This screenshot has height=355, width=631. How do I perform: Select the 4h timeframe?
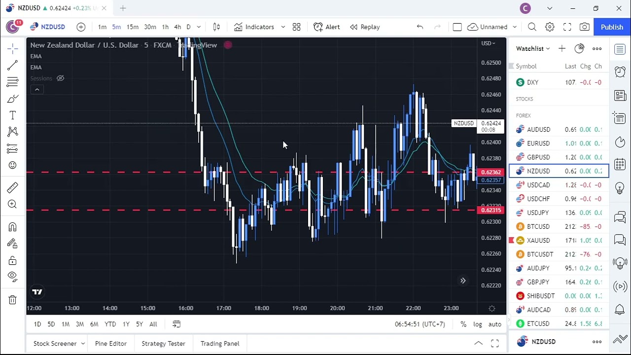[177, 27]
